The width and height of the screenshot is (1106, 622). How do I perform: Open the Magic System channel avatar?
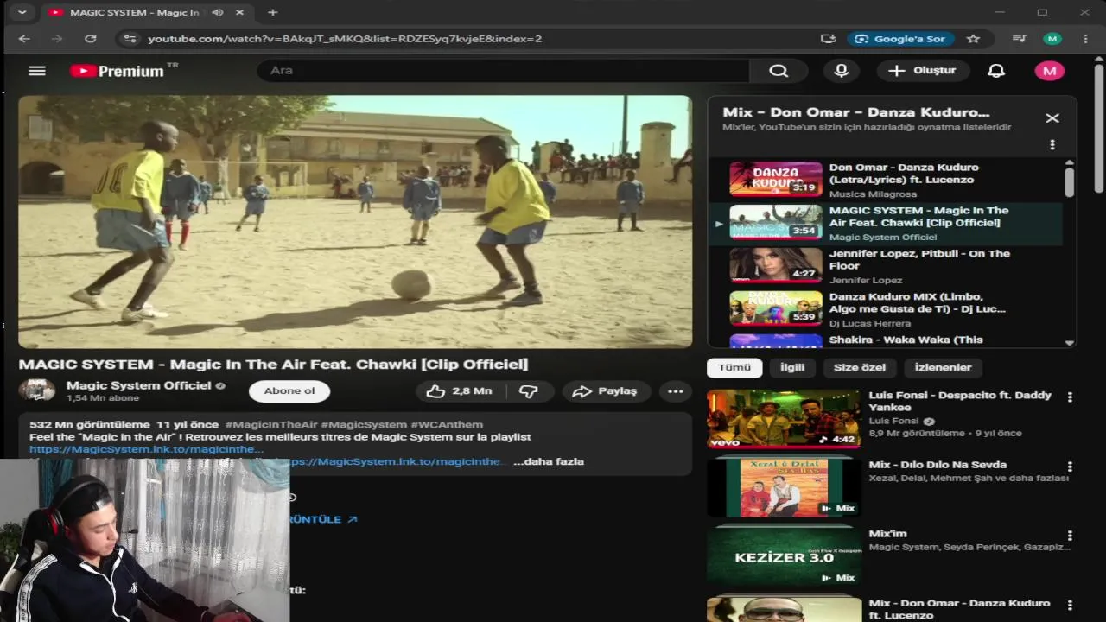tap(37, 390)
